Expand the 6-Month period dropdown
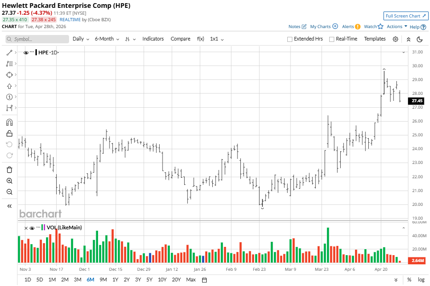This screenshot has height=286, width=430. [107, 39]
